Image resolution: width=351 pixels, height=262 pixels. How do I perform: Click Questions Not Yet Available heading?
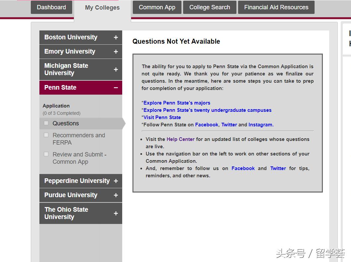click(x=176, y=41)
